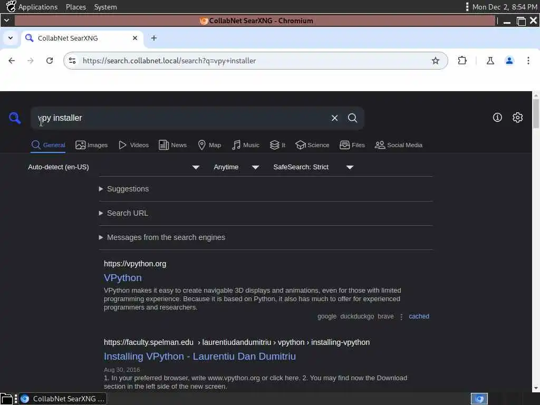The height and width of the screenshot is (405, 540).
Task: Click the SearXNG magnifier logo
Action: [15, 118]
